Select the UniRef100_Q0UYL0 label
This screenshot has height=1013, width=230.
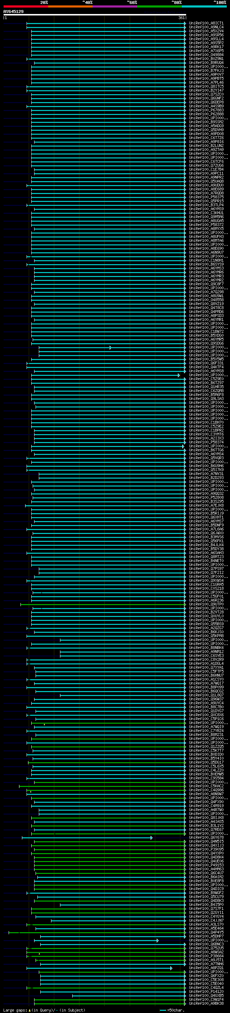pyautogui.click(x=206, y=616)
